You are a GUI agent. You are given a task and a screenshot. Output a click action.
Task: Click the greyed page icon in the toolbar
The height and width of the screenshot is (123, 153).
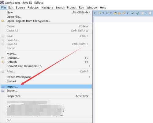(x=143, y=13)
